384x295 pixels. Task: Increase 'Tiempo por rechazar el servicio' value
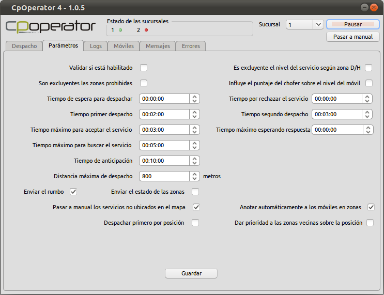coord(367,97)
